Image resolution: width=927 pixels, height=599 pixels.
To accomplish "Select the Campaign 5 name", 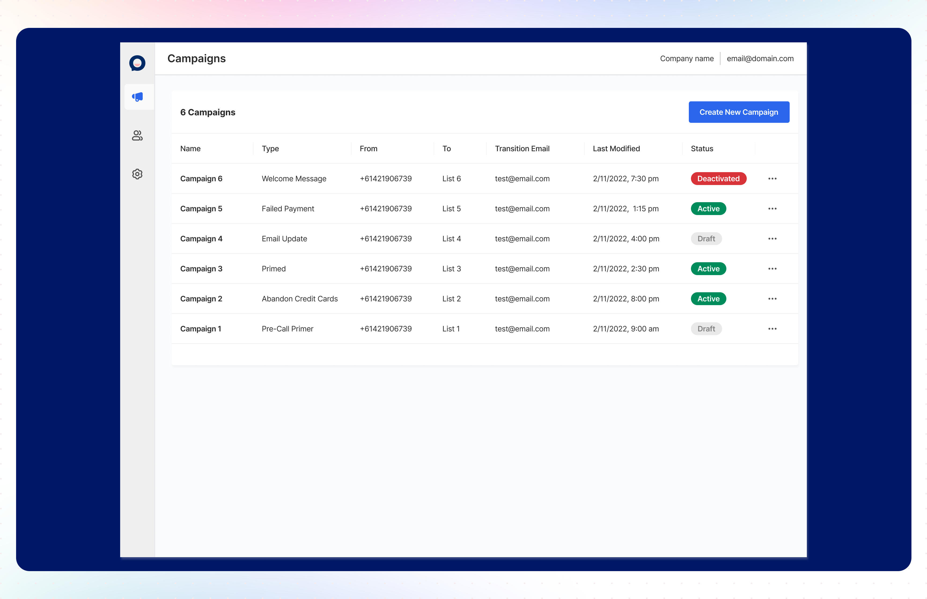I will [201, 209].
